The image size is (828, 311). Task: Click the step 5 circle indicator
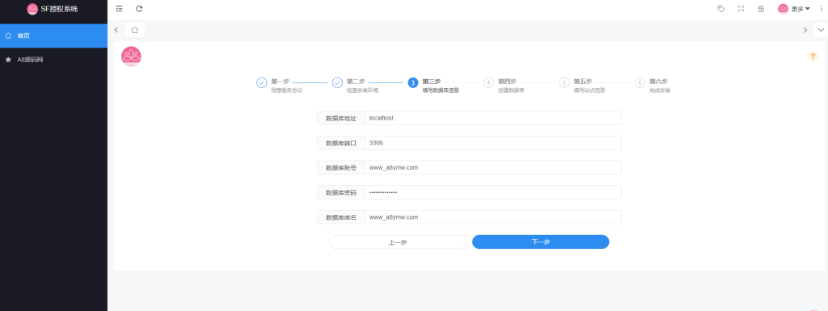[x=564, y=82]
